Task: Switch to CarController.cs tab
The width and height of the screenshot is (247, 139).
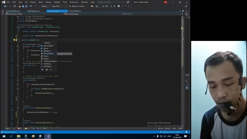Action: [75, 11]
